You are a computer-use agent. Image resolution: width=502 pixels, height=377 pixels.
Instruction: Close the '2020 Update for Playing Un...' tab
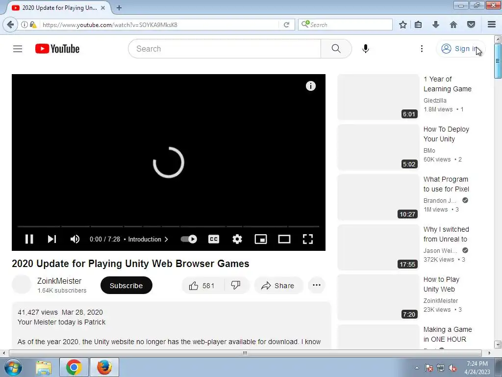[103, 8]
